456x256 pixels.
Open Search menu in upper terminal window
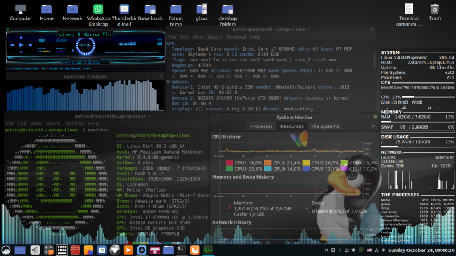(215, 37)
